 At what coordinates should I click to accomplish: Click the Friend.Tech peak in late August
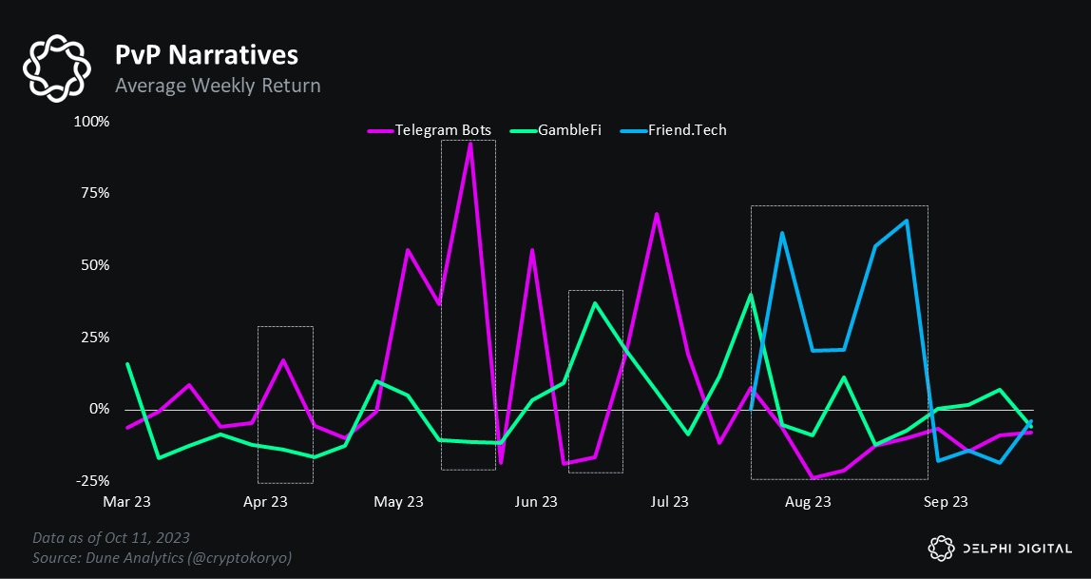point(907,221)
